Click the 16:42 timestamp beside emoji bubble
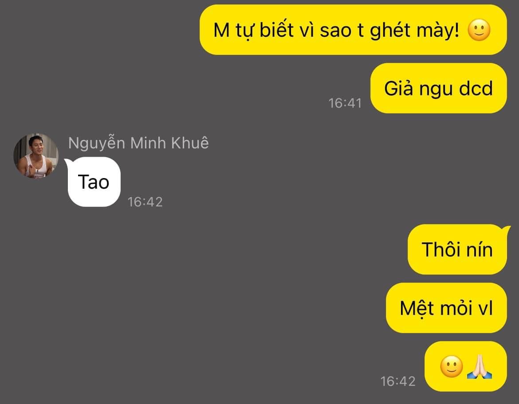Viewport: 519px width, 404px height. (397, 381)
